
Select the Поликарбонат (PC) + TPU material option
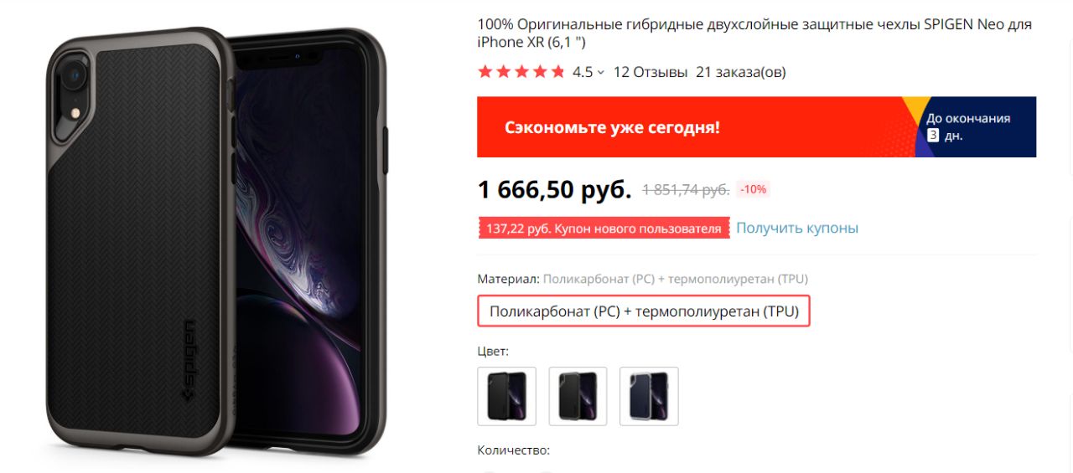click(644, 311)
